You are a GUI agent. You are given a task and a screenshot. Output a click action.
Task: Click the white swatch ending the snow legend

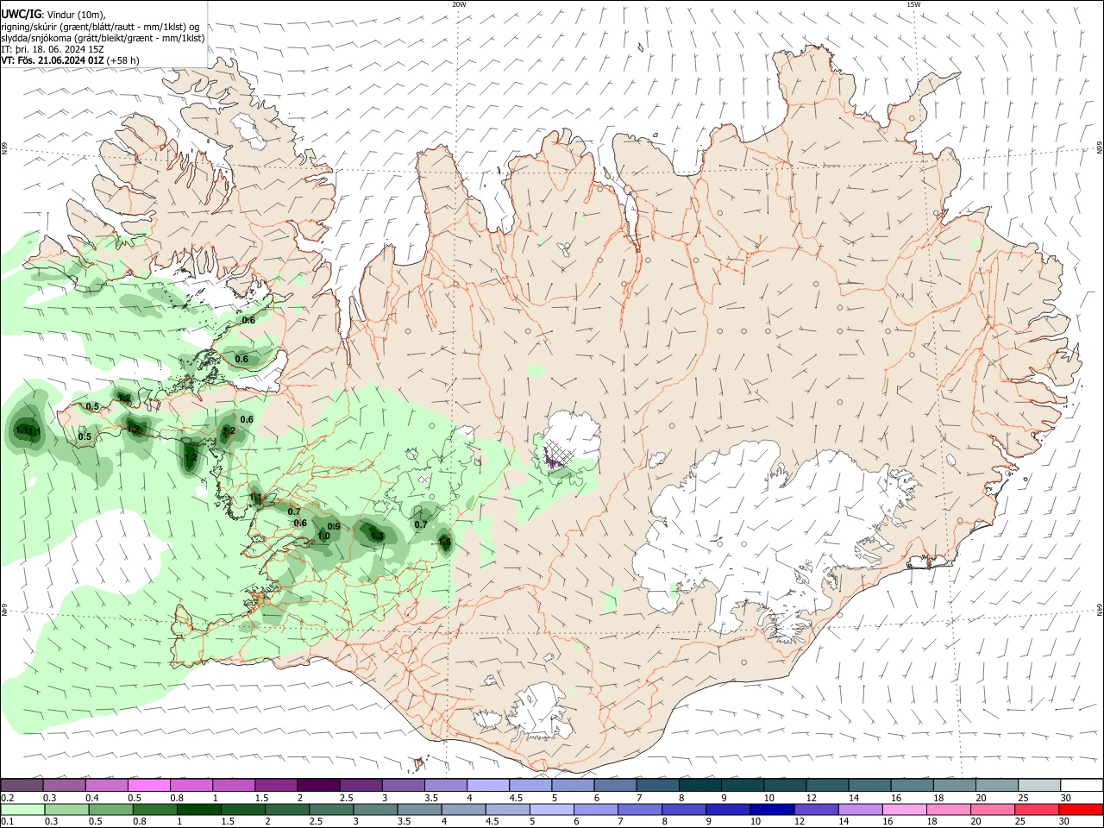[x=1081, y=786]
